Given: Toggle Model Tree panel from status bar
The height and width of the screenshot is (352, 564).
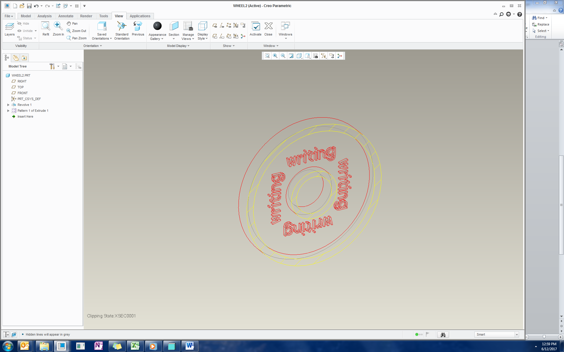Looking at the screenshot, I should pos(6,335).
